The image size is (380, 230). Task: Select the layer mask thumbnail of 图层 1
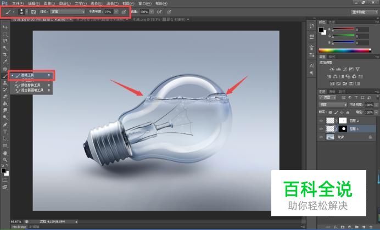point(343,129)
